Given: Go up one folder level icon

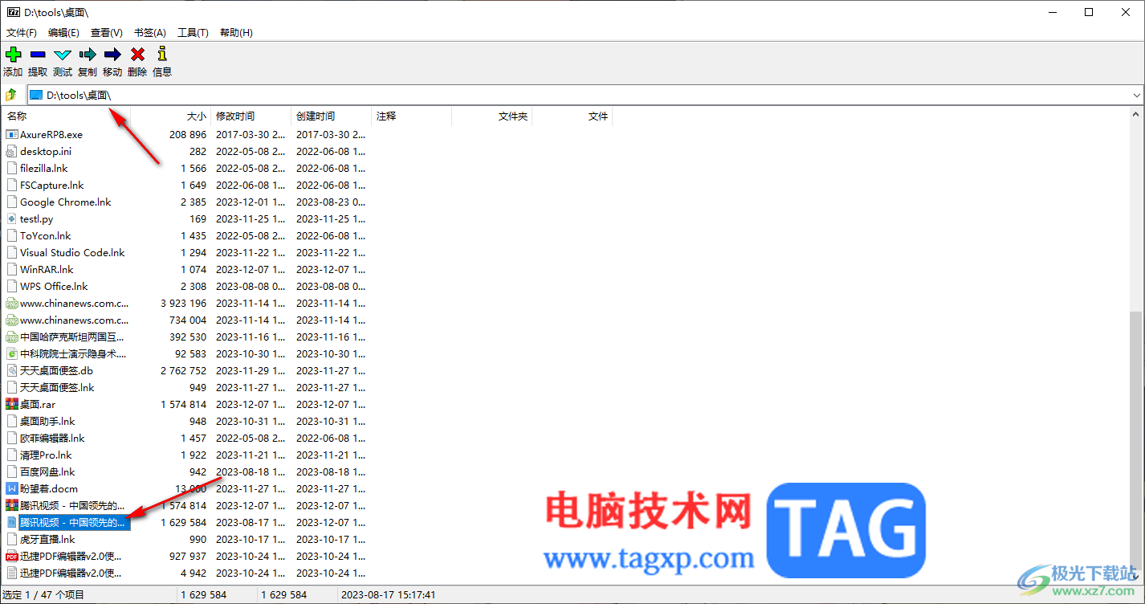Looking at the screenshot, I should click(x=11, y=95).
